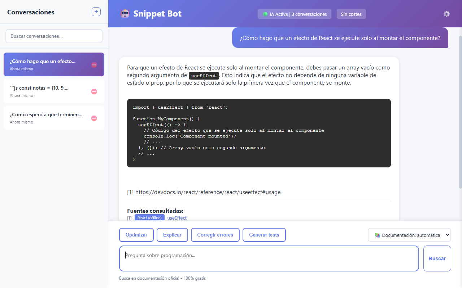Click the Conversaciones sidebar title
Viewport: 462px width, 288px height.
tap(31, 12)
